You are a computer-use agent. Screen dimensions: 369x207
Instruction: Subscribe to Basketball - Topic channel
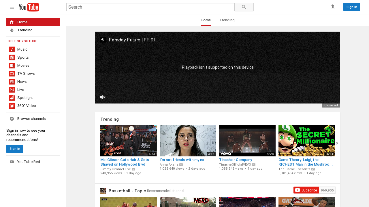tap(306, 190)
